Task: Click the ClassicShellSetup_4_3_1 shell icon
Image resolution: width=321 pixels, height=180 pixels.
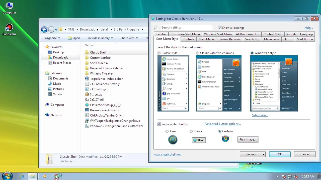Action: pos(87,105)
